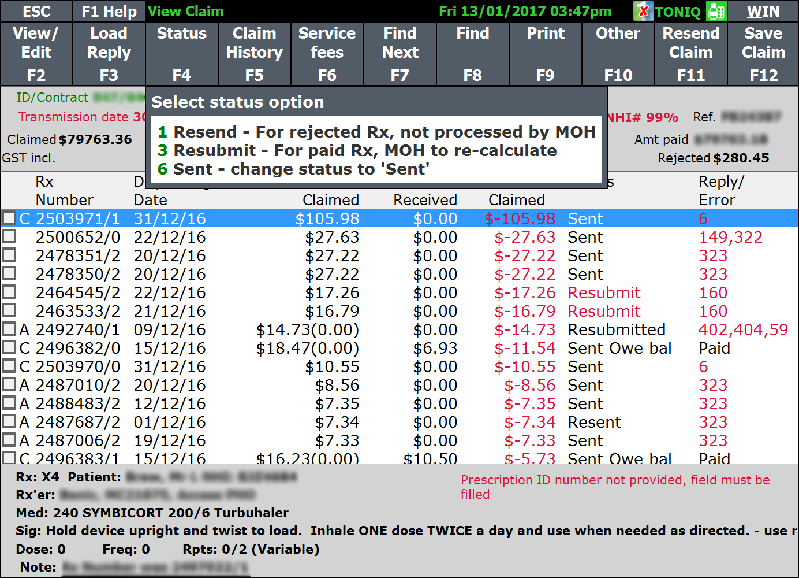The image size is (799, 578).
Task: Click Save Claim F12
Action: point(763,54)
